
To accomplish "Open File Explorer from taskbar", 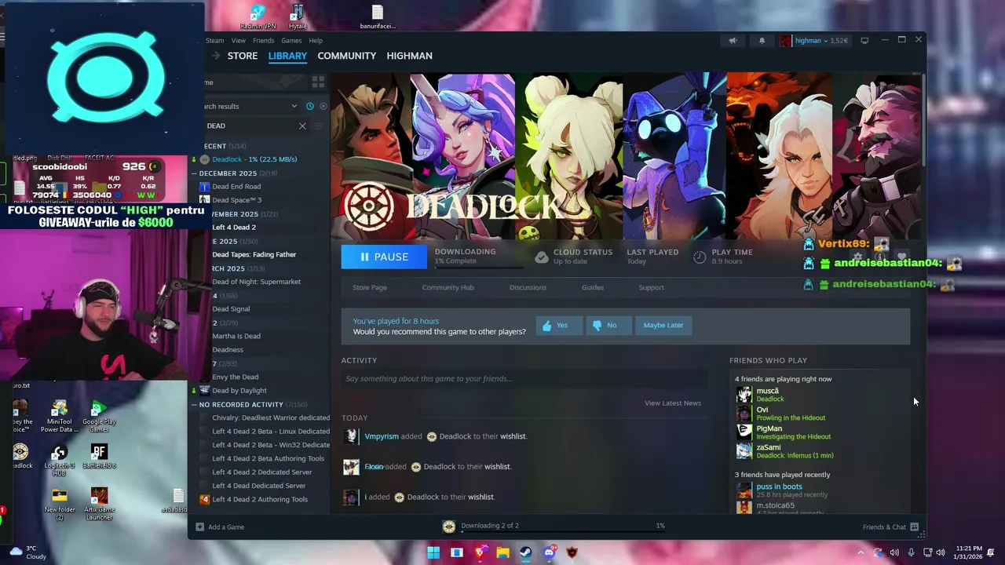I will 503,552.
